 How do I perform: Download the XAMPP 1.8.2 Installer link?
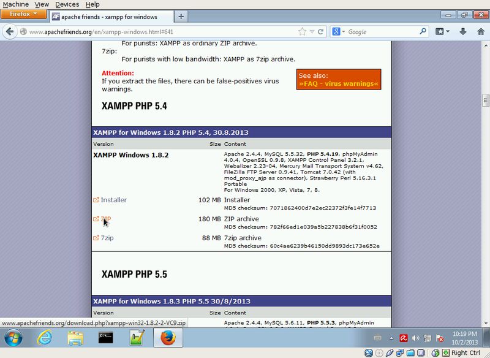click(113, 200)
